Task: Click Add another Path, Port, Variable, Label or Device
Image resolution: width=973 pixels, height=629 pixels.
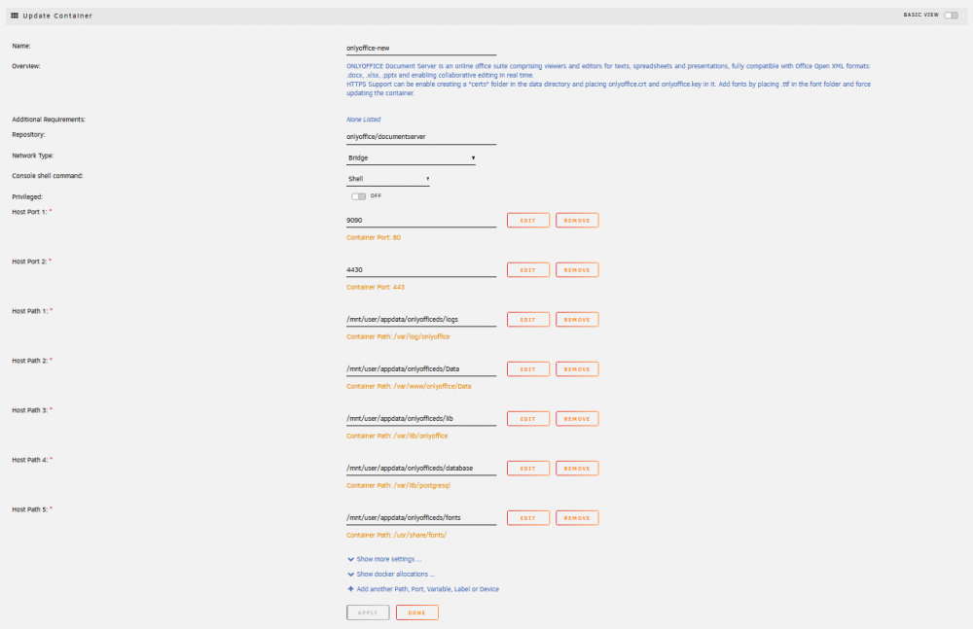Action: pyautogui.click(x=427, y=589)
